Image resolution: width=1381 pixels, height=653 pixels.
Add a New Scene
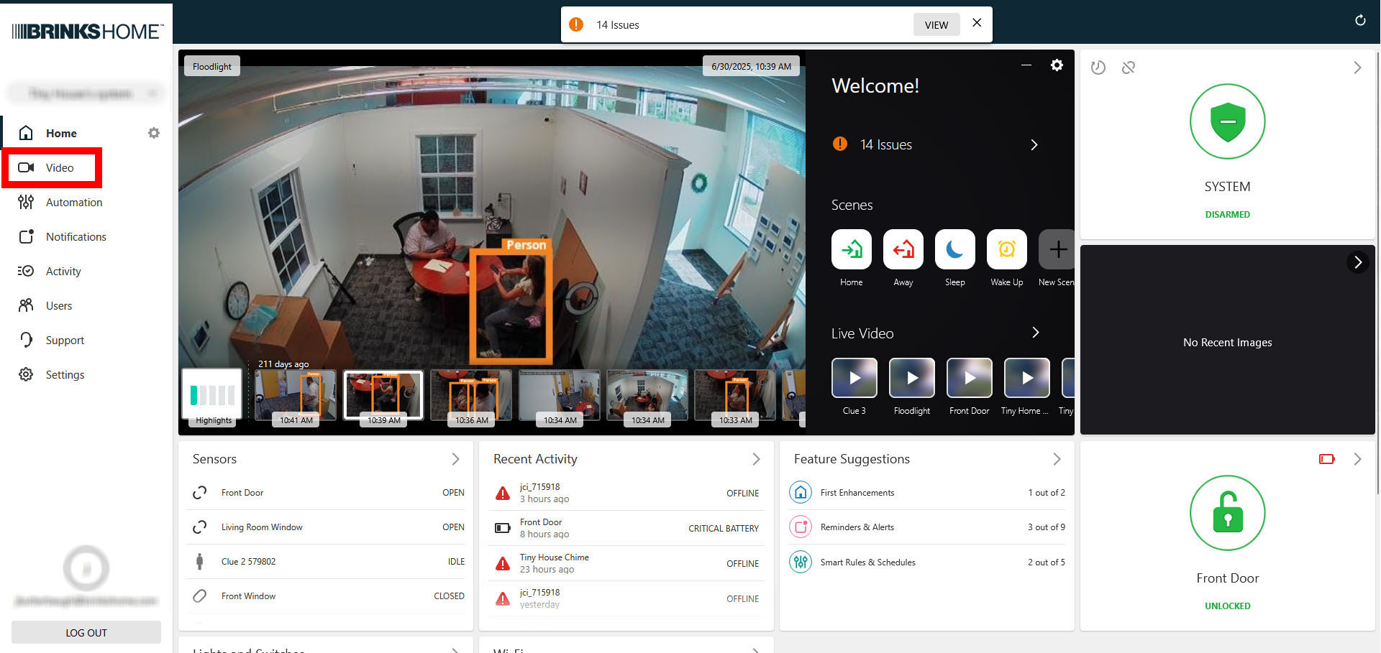click(x=1057, y=249)
